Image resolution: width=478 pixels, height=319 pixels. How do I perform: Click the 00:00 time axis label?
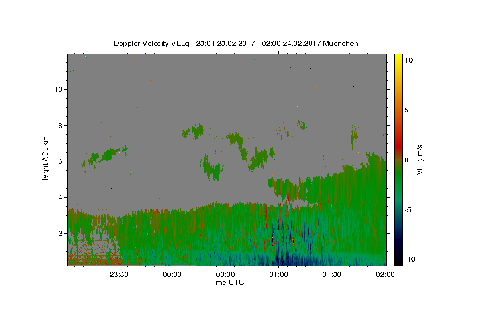click(172, 274)
